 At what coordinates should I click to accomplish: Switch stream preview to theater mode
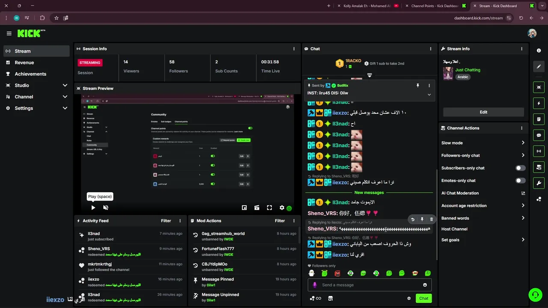(257, 207)
